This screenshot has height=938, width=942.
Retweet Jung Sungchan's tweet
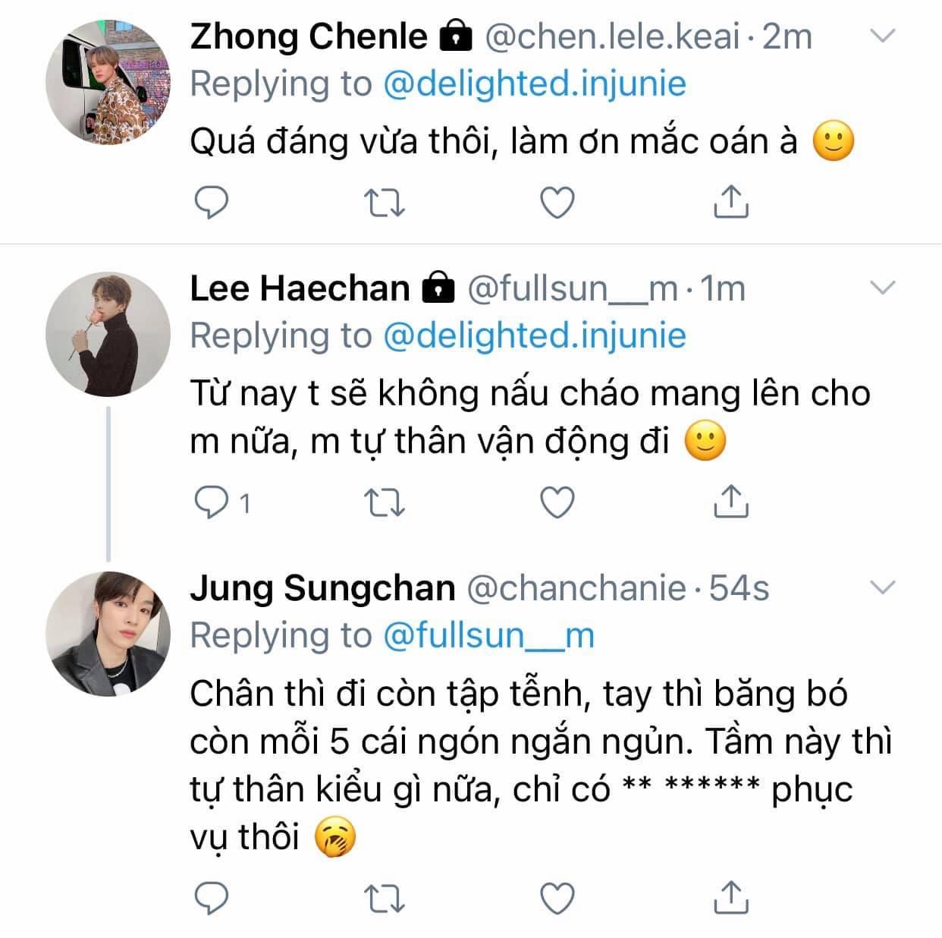point(385,899)
